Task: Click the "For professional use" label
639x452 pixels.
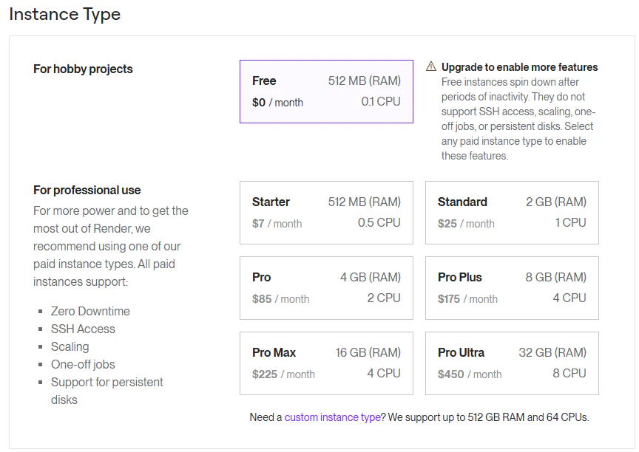Action: click(87, 190)
